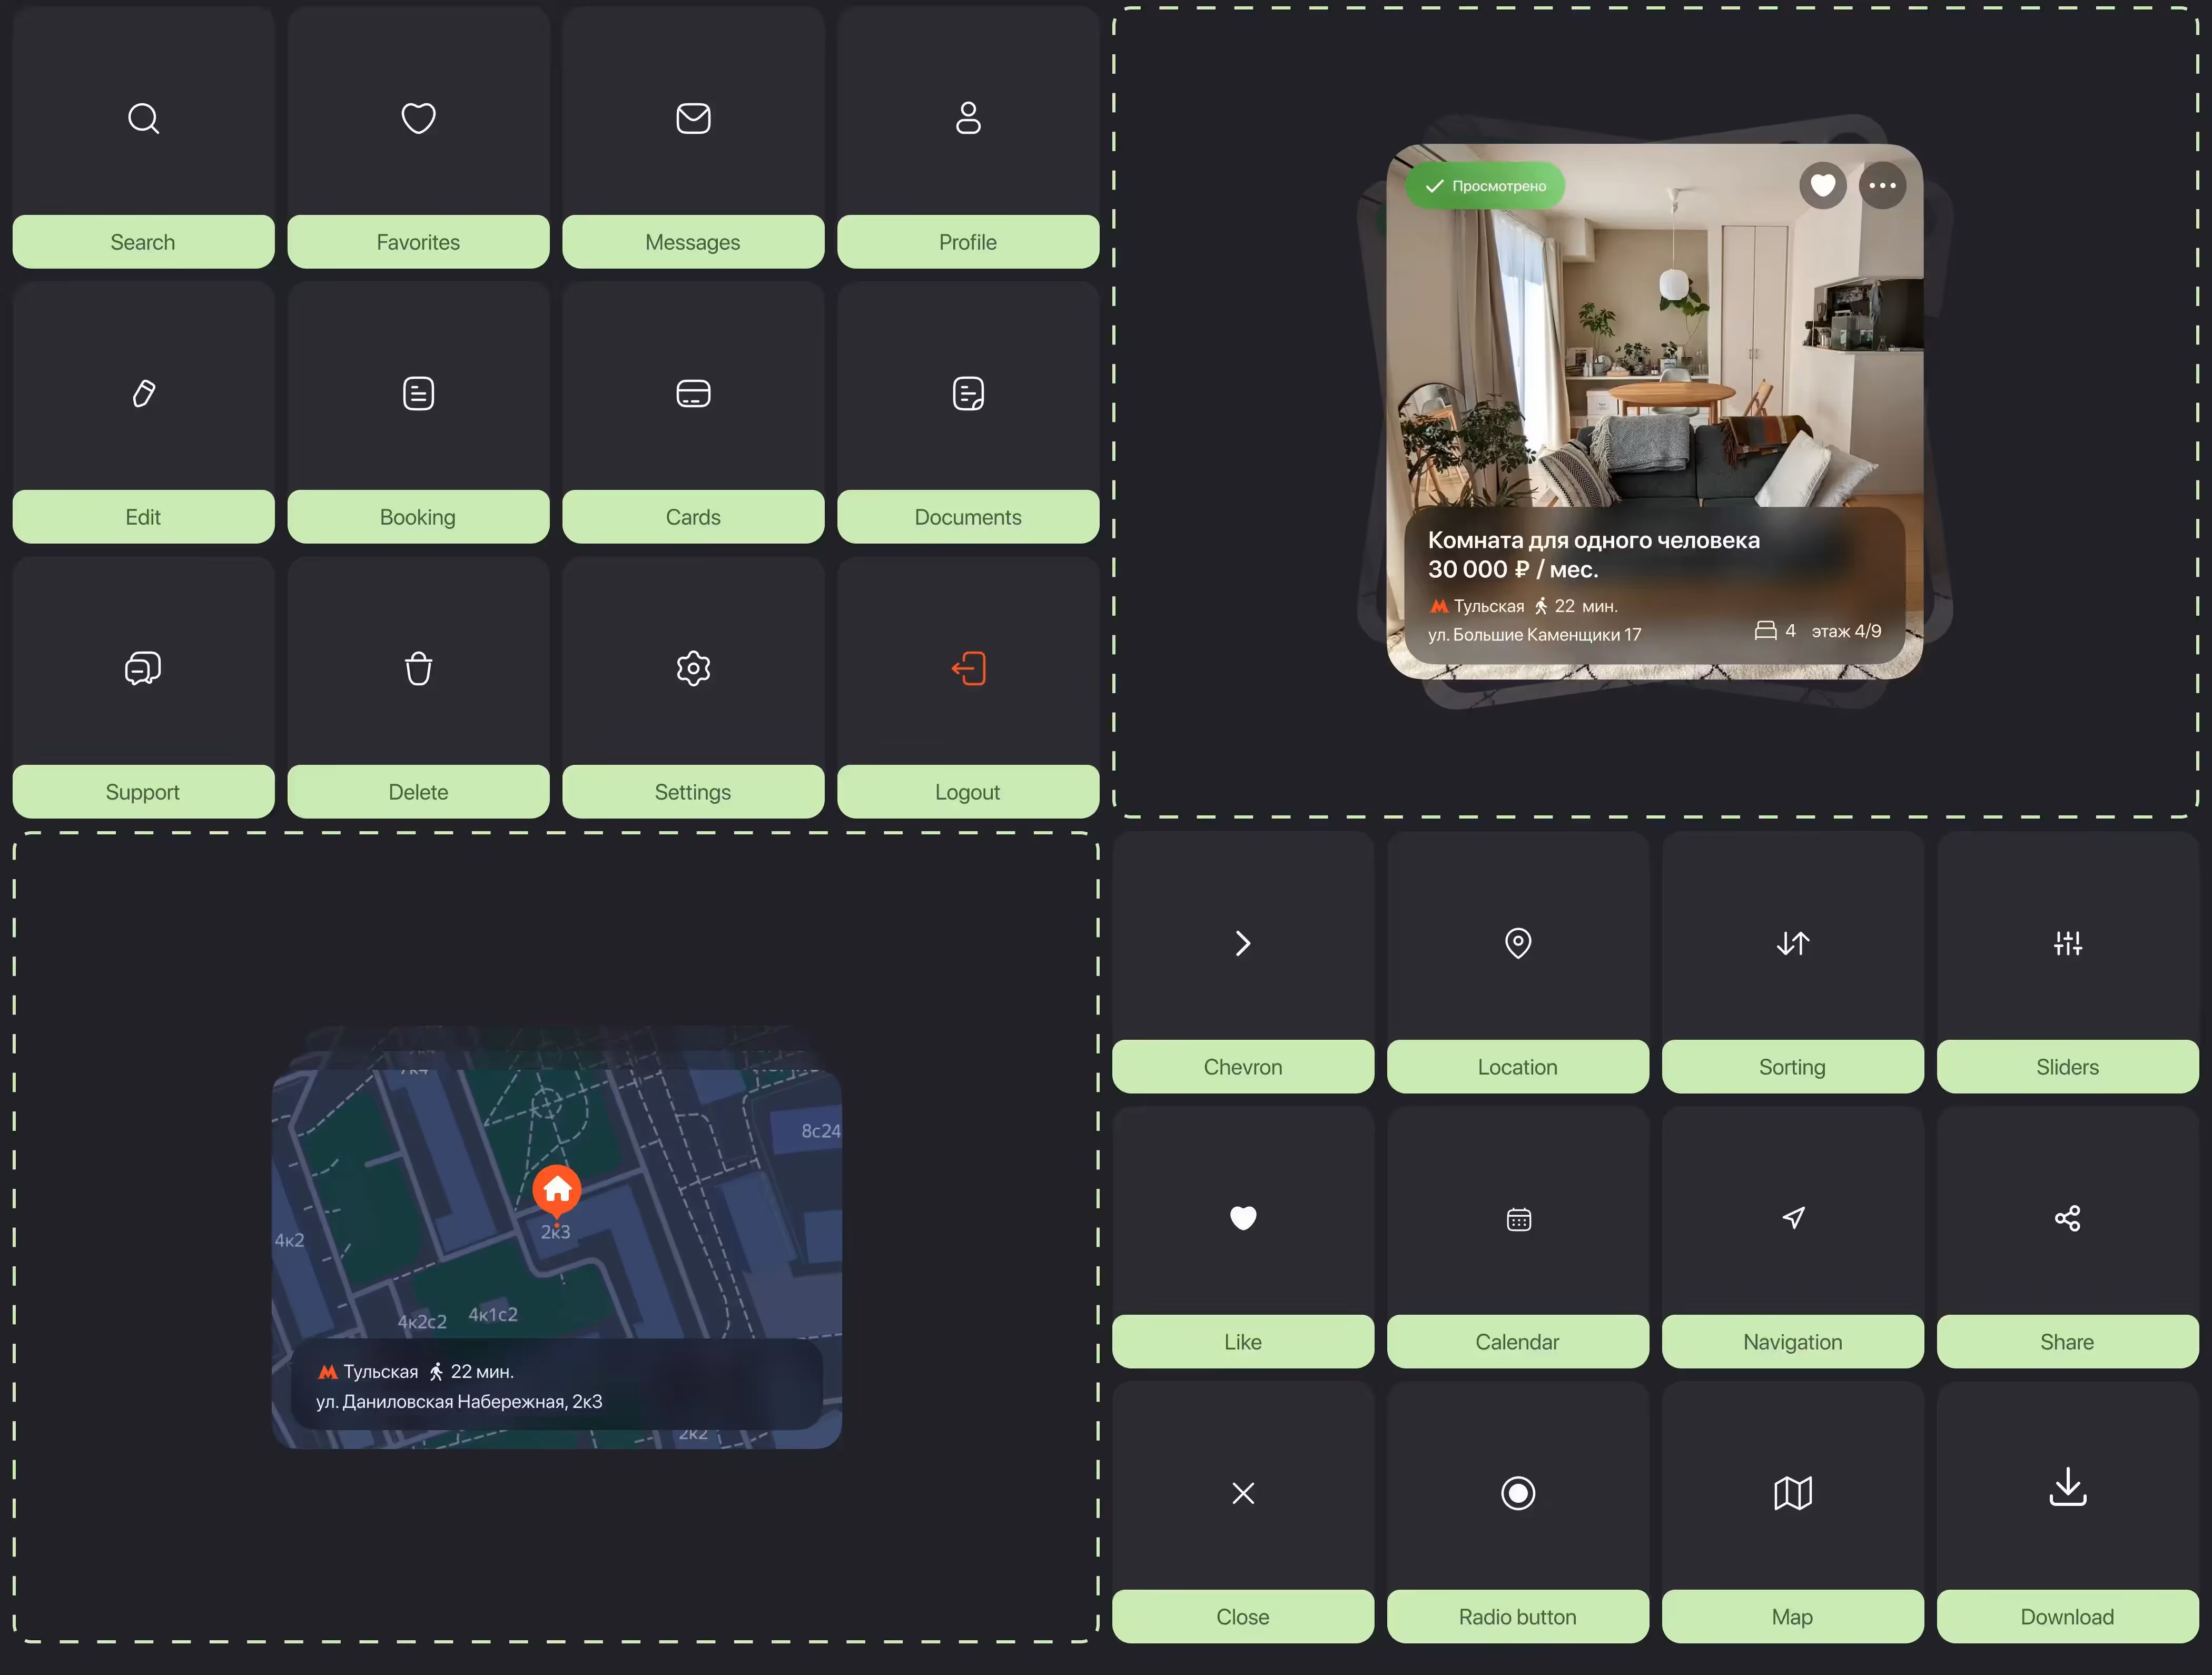Click the Search magnifier icon
2212x1675 pixels.
(143, 118)
